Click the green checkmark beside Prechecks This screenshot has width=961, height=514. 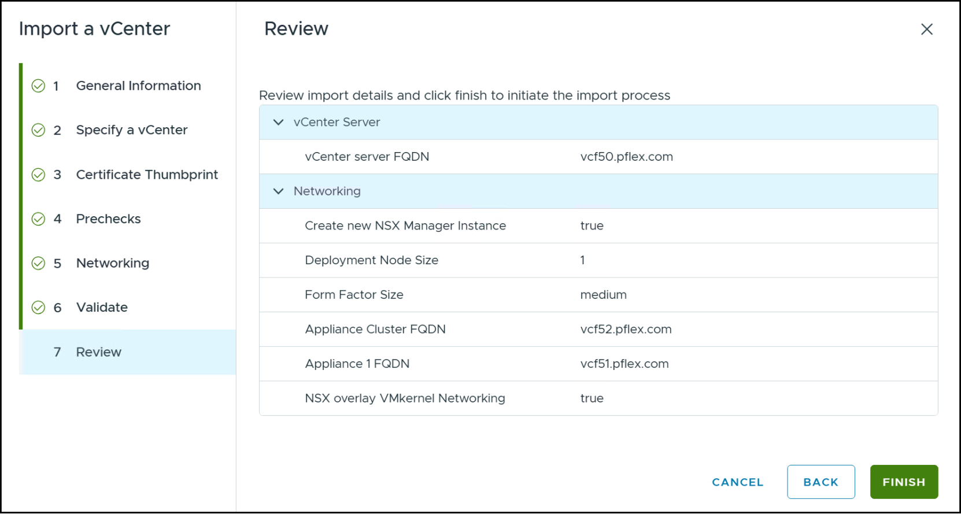tap(38, 219)
